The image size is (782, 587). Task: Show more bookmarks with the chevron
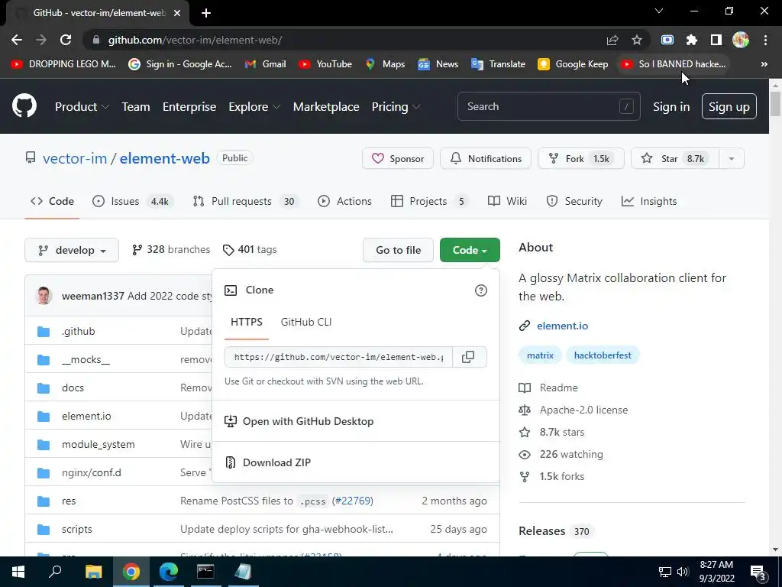[x=764, y=64]
